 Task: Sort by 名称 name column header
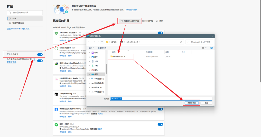[x=114, y=52]
